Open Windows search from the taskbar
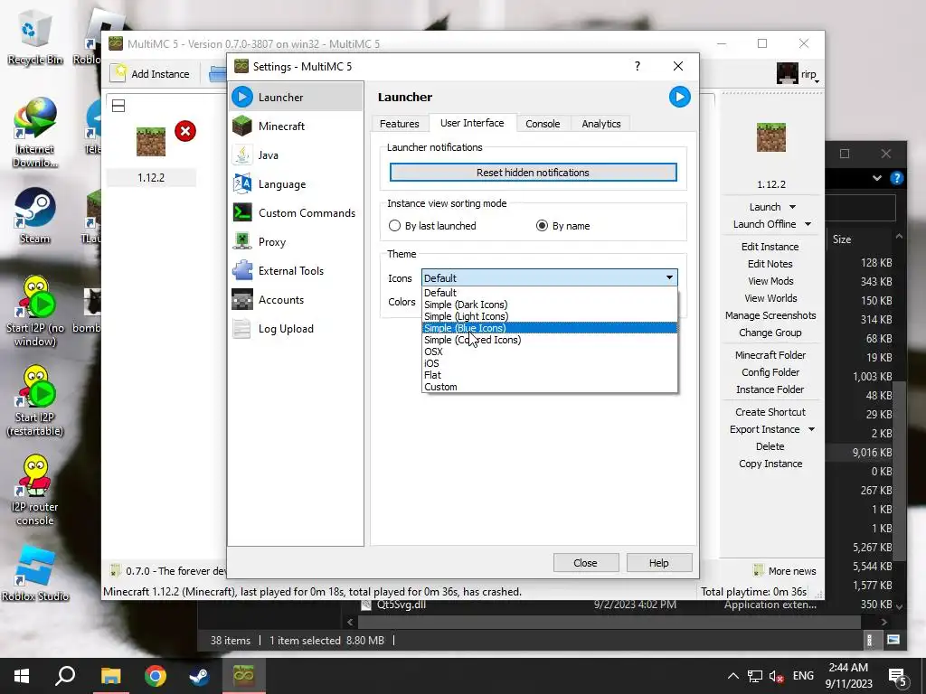926x694 pixels. [x=65, y=676]
